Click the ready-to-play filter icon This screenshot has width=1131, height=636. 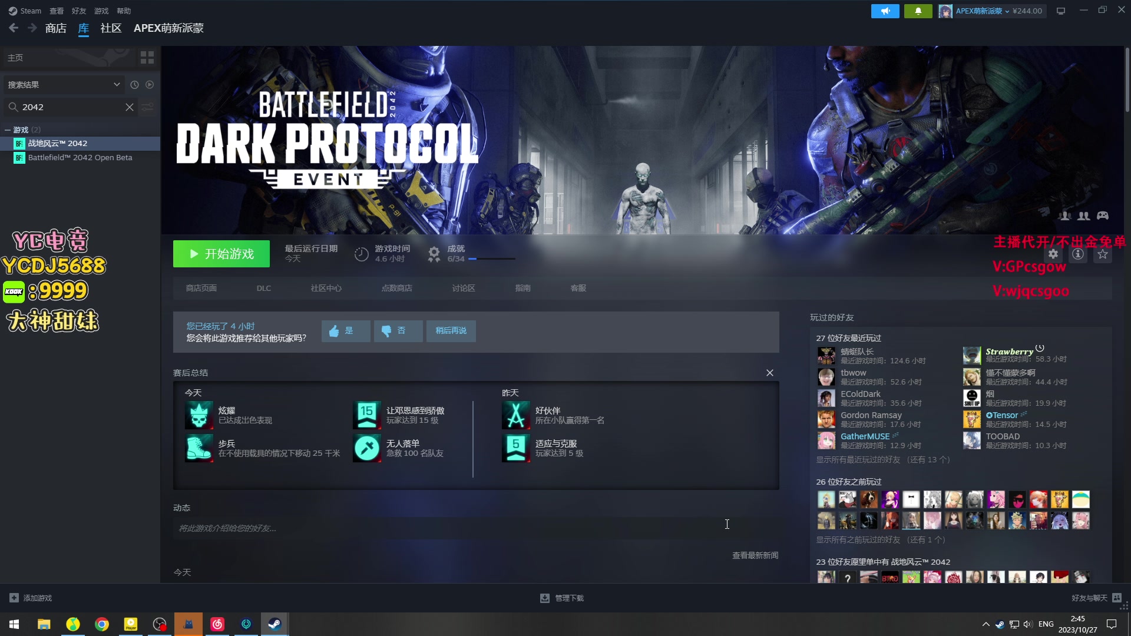[x=150, y=85]
